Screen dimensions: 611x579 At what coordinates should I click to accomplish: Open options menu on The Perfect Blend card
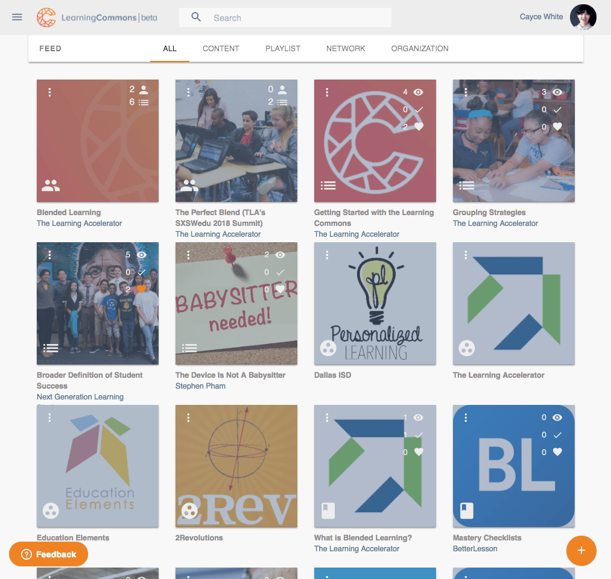point(188,92)
